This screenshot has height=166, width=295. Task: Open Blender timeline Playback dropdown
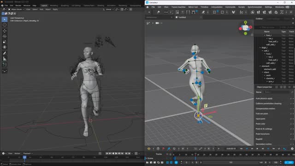pyautogui.click(x=28, y=154)
